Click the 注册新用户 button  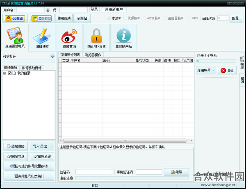coord(114,9)
